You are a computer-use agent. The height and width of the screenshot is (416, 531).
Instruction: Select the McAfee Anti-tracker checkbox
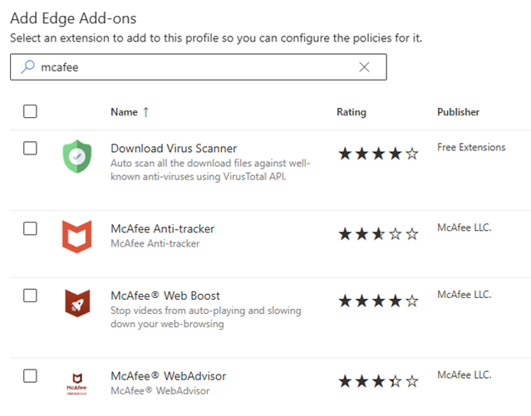coord(31,228)
